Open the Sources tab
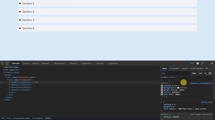This screenshot has height=120, width=215. coord(36,63)
